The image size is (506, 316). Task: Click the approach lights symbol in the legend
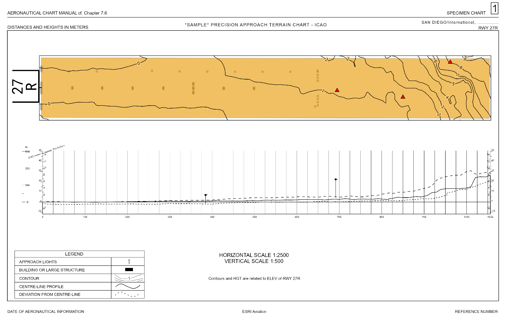click(129, 261)
